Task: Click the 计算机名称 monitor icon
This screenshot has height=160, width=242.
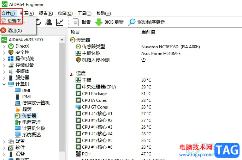Action: tap(18, 128)
